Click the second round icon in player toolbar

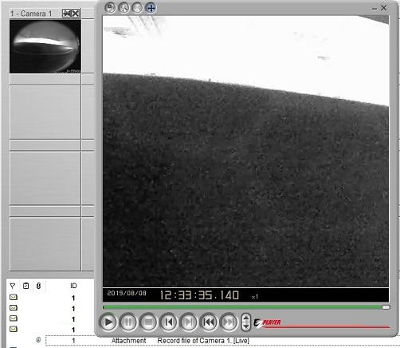click(x=124, y=8)
